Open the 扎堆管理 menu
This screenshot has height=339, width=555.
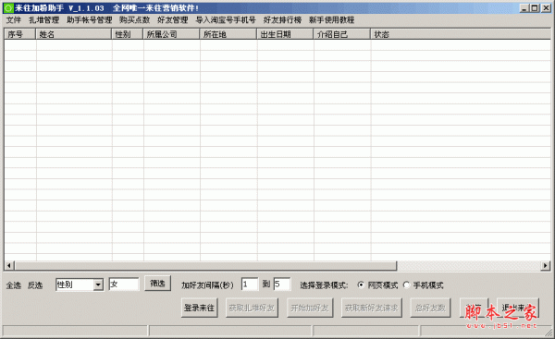[x=43, y=20]
